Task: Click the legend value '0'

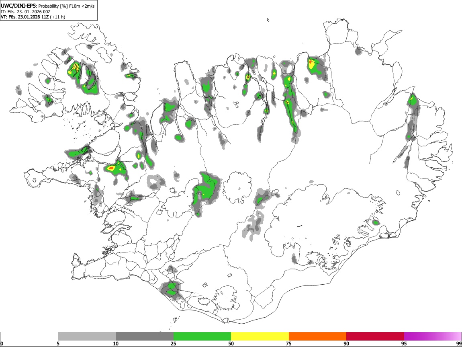Action: (x=2, y=343)
